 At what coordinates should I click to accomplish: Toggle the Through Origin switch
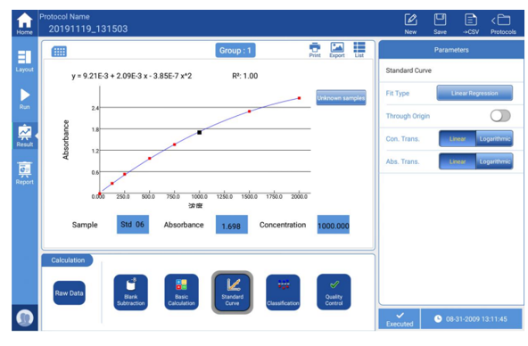coord(500,116)
